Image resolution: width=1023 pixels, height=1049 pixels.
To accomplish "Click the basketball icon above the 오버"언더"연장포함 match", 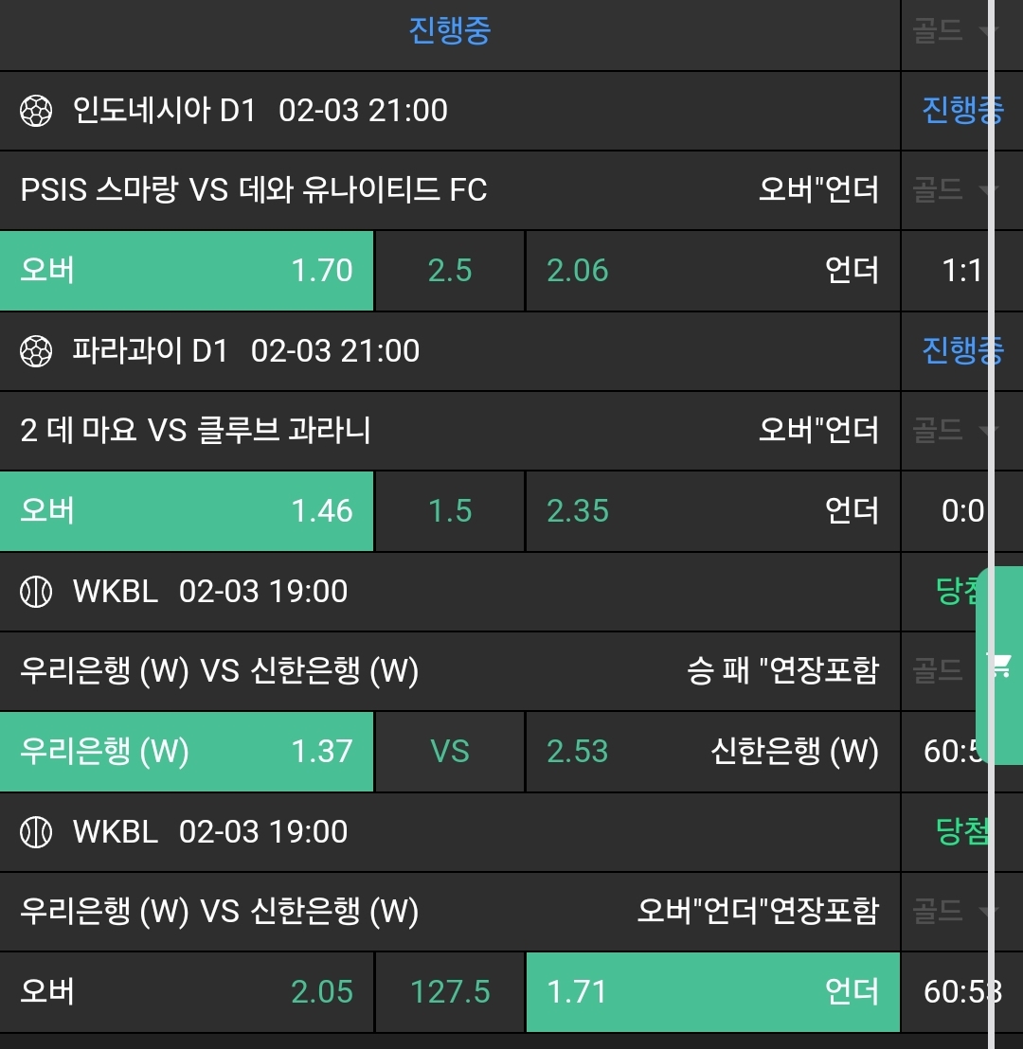I will point(36,832).
